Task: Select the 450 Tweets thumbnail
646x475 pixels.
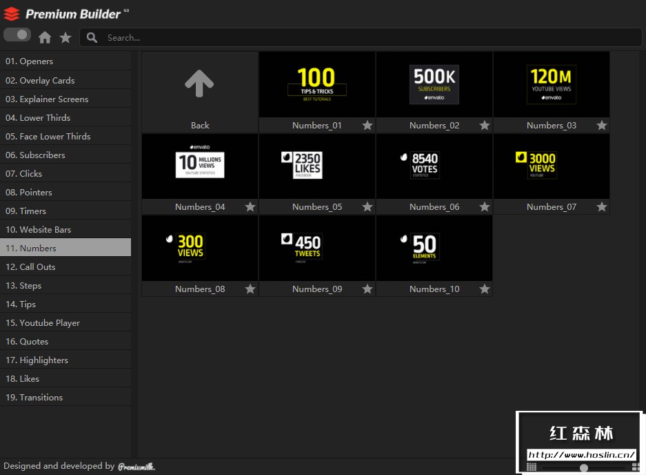Action: tap(317, 249)
